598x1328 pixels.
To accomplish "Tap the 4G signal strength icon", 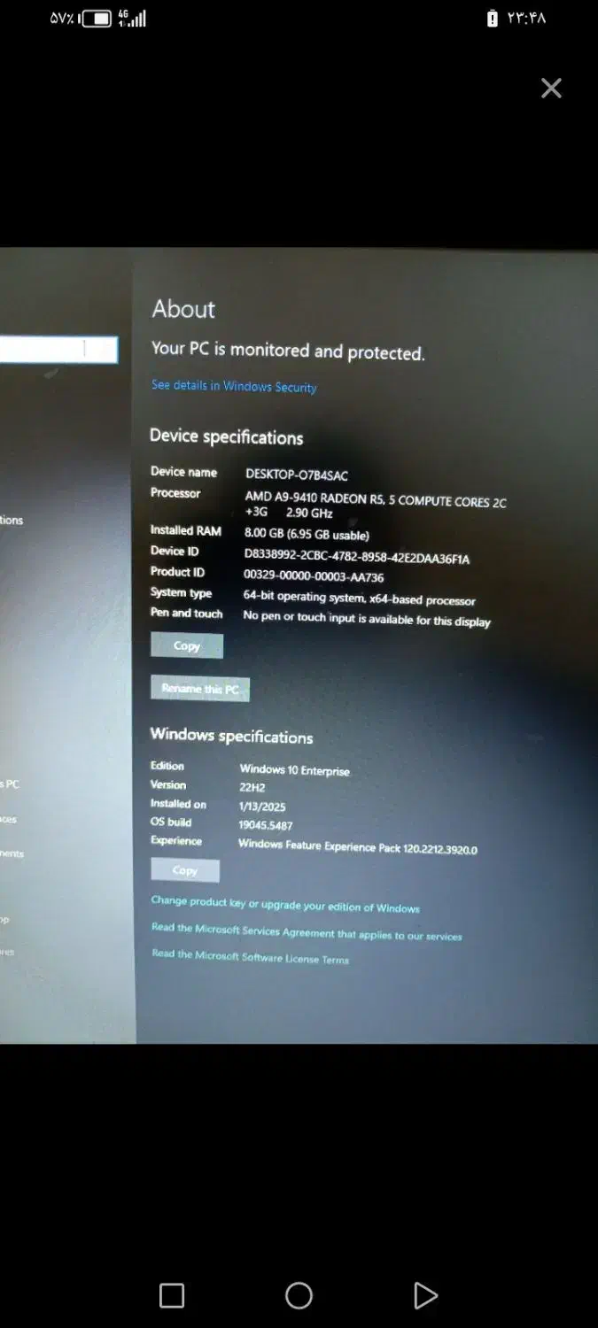I will click(132, 19).
